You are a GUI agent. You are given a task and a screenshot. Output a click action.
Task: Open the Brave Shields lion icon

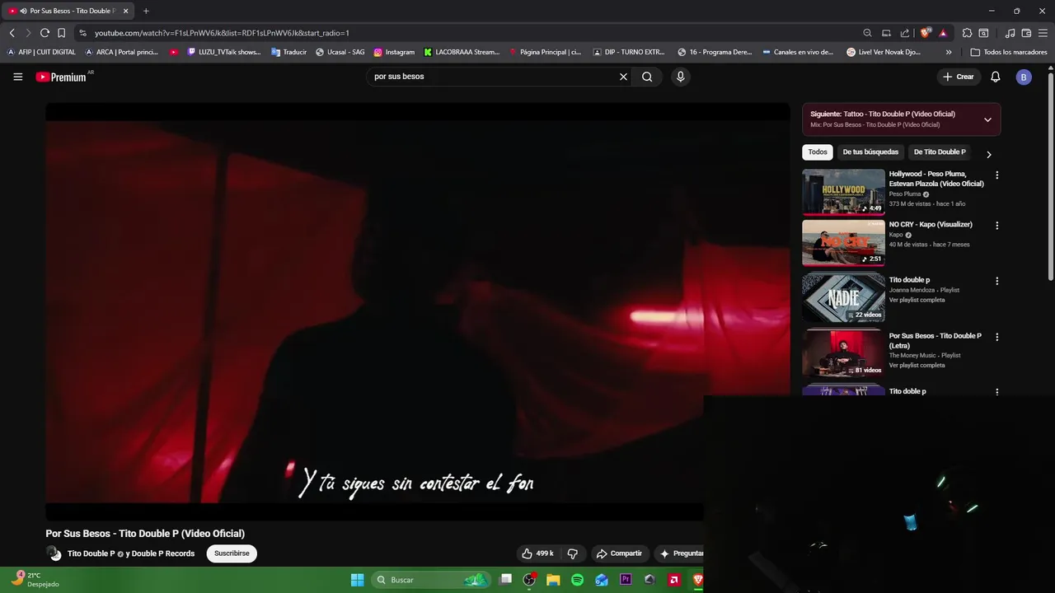tap(926, 33)
